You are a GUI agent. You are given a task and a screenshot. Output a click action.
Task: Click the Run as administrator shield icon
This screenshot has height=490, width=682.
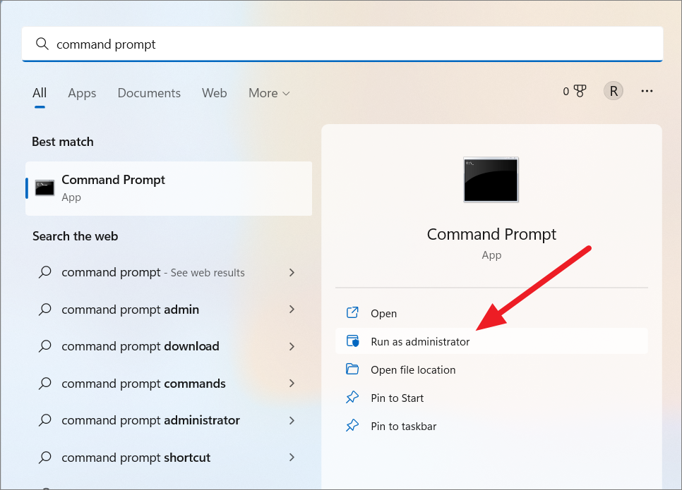(x=352, y=341)
